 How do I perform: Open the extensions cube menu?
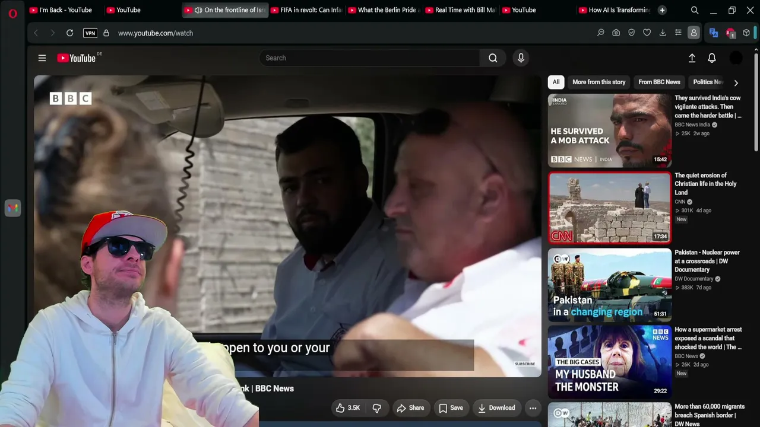point(746,33)
